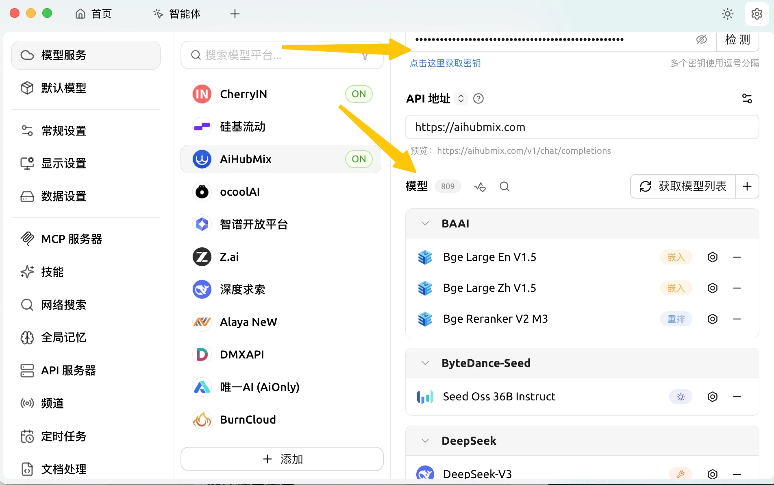
Task: Select the 硅基流动 provider
Action: pos(281,127)
